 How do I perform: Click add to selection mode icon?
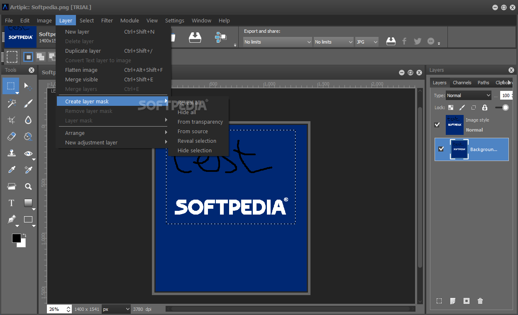(x=41, y=57)
